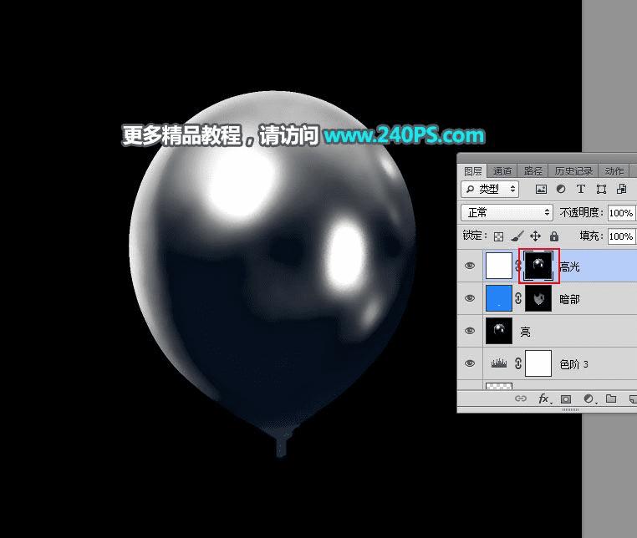Click the add layer mask button

click(x=565, y=399)
